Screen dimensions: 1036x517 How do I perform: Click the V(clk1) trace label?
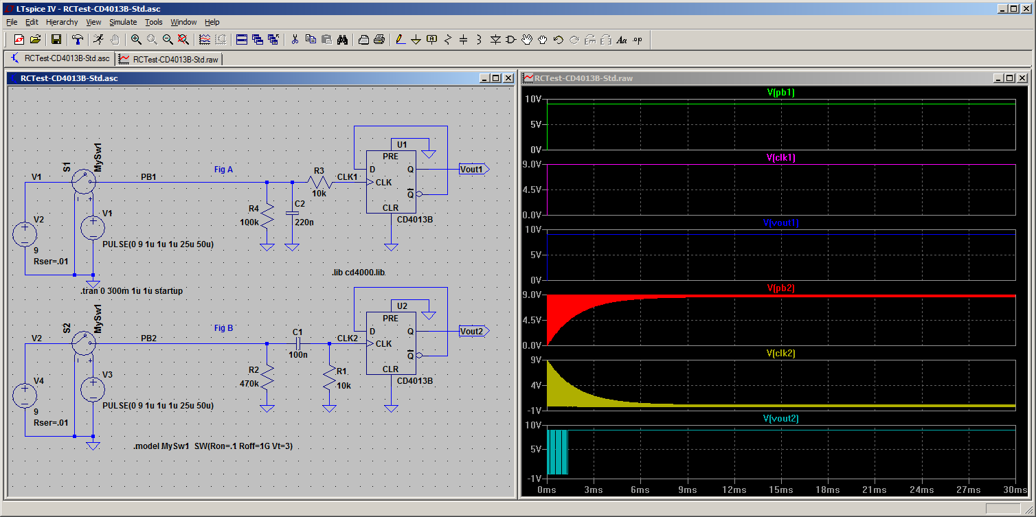click(781, 157)
